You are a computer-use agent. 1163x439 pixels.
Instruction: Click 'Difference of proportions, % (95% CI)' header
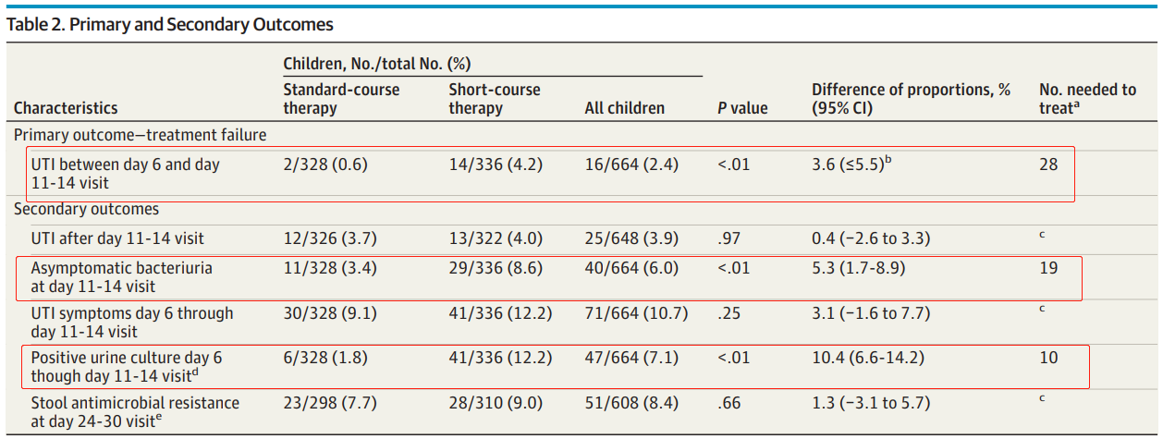click(x=911, y=99)
